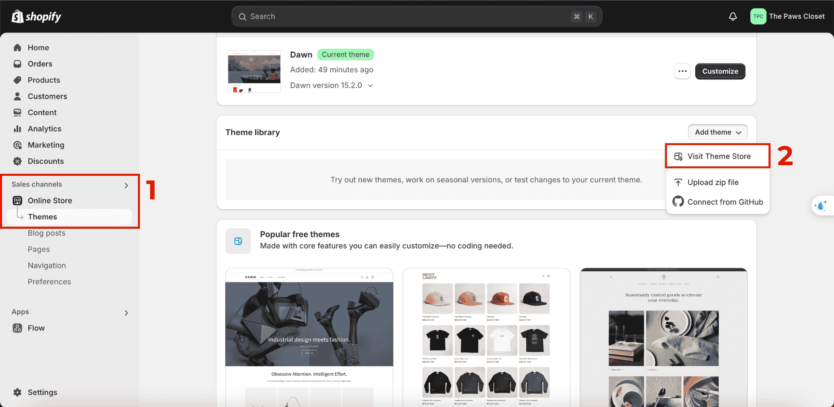Click the Popular free themes icon
Screen dimensions: 834x407
pos(238,241)
